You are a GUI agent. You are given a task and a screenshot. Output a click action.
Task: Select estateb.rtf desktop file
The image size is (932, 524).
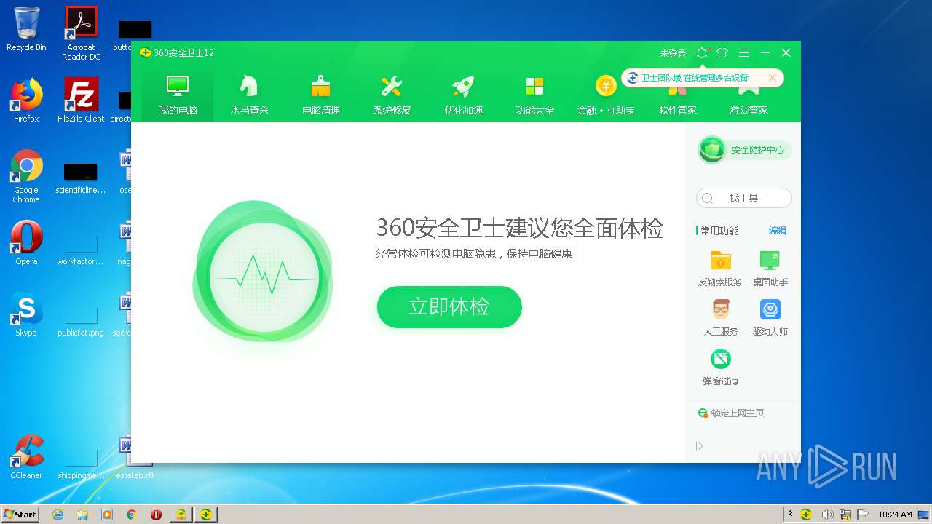click(x=135, y=457)
